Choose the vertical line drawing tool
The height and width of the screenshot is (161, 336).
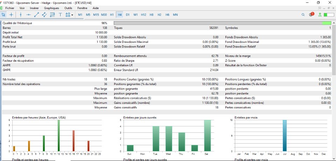[21, 15]
